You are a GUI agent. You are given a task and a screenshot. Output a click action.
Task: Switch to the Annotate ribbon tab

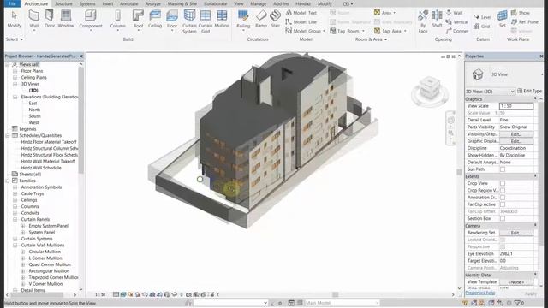(x=129, y=3)
